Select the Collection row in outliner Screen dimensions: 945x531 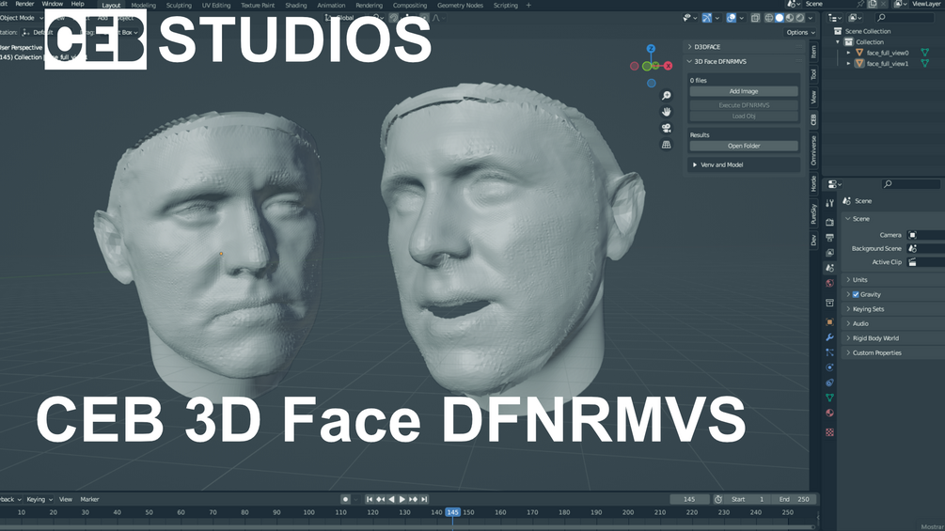click(870, 42)
